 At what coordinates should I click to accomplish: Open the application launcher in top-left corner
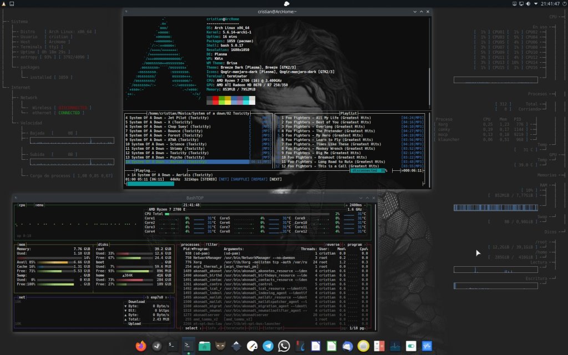click(5, 4)
